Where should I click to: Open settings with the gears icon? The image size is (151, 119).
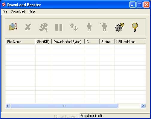click(120, 27)
